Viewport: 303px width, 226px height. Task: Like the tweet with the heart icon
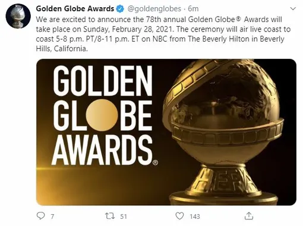(179, 216)
